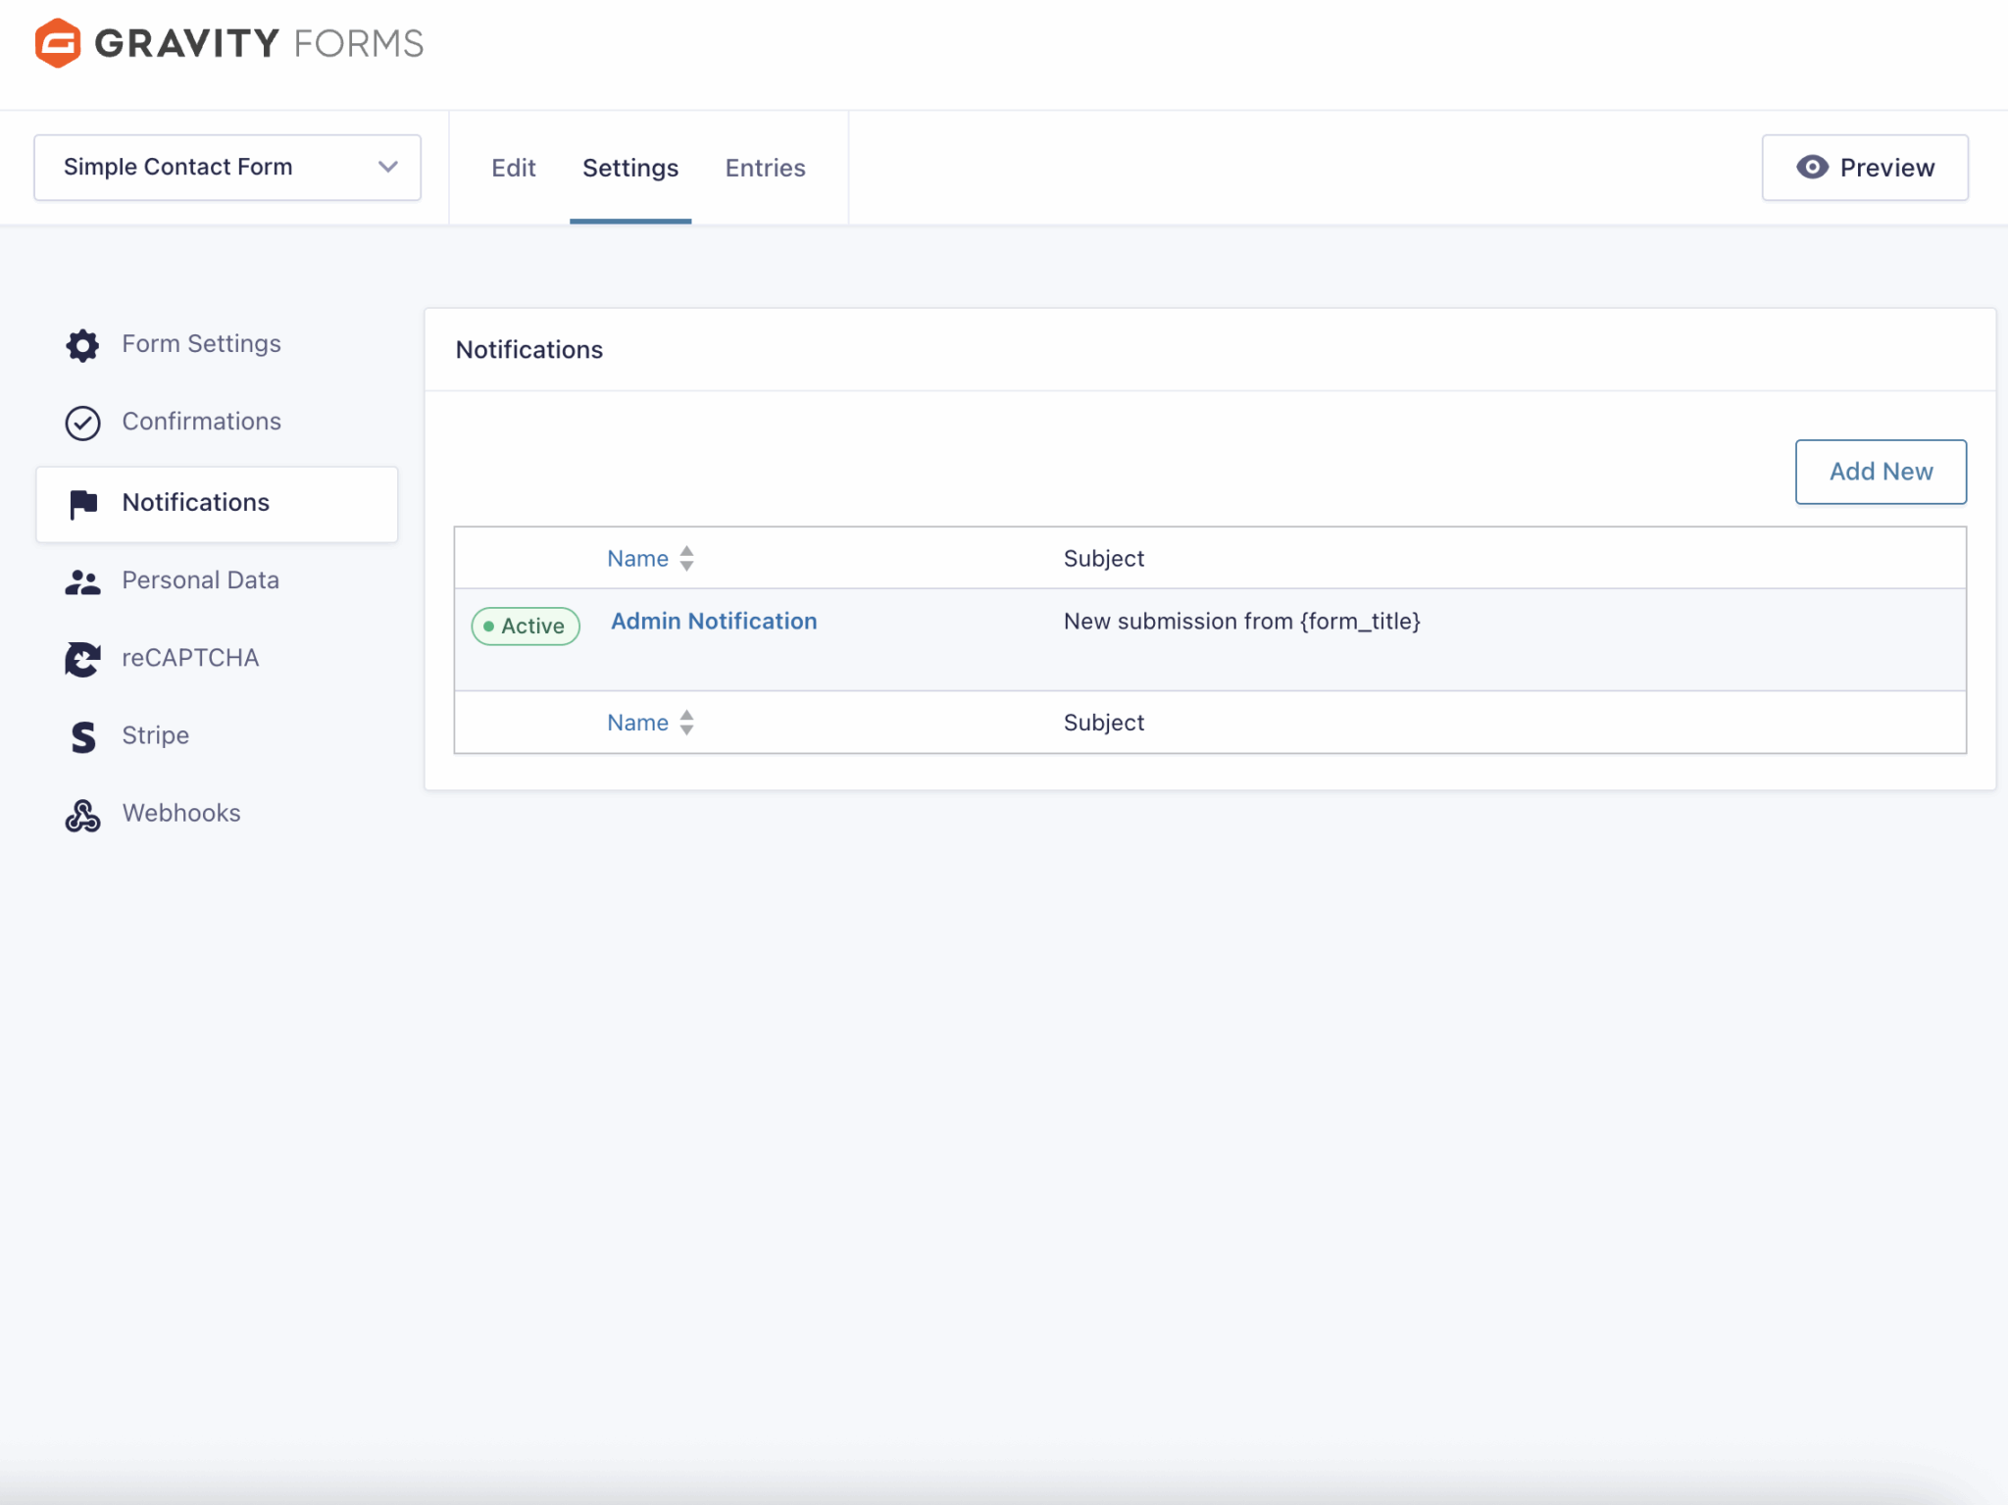This screenshot has width=2008, height=1505.
Task: Open Webhooks via its sidebar icon
Action: [82, 814]
